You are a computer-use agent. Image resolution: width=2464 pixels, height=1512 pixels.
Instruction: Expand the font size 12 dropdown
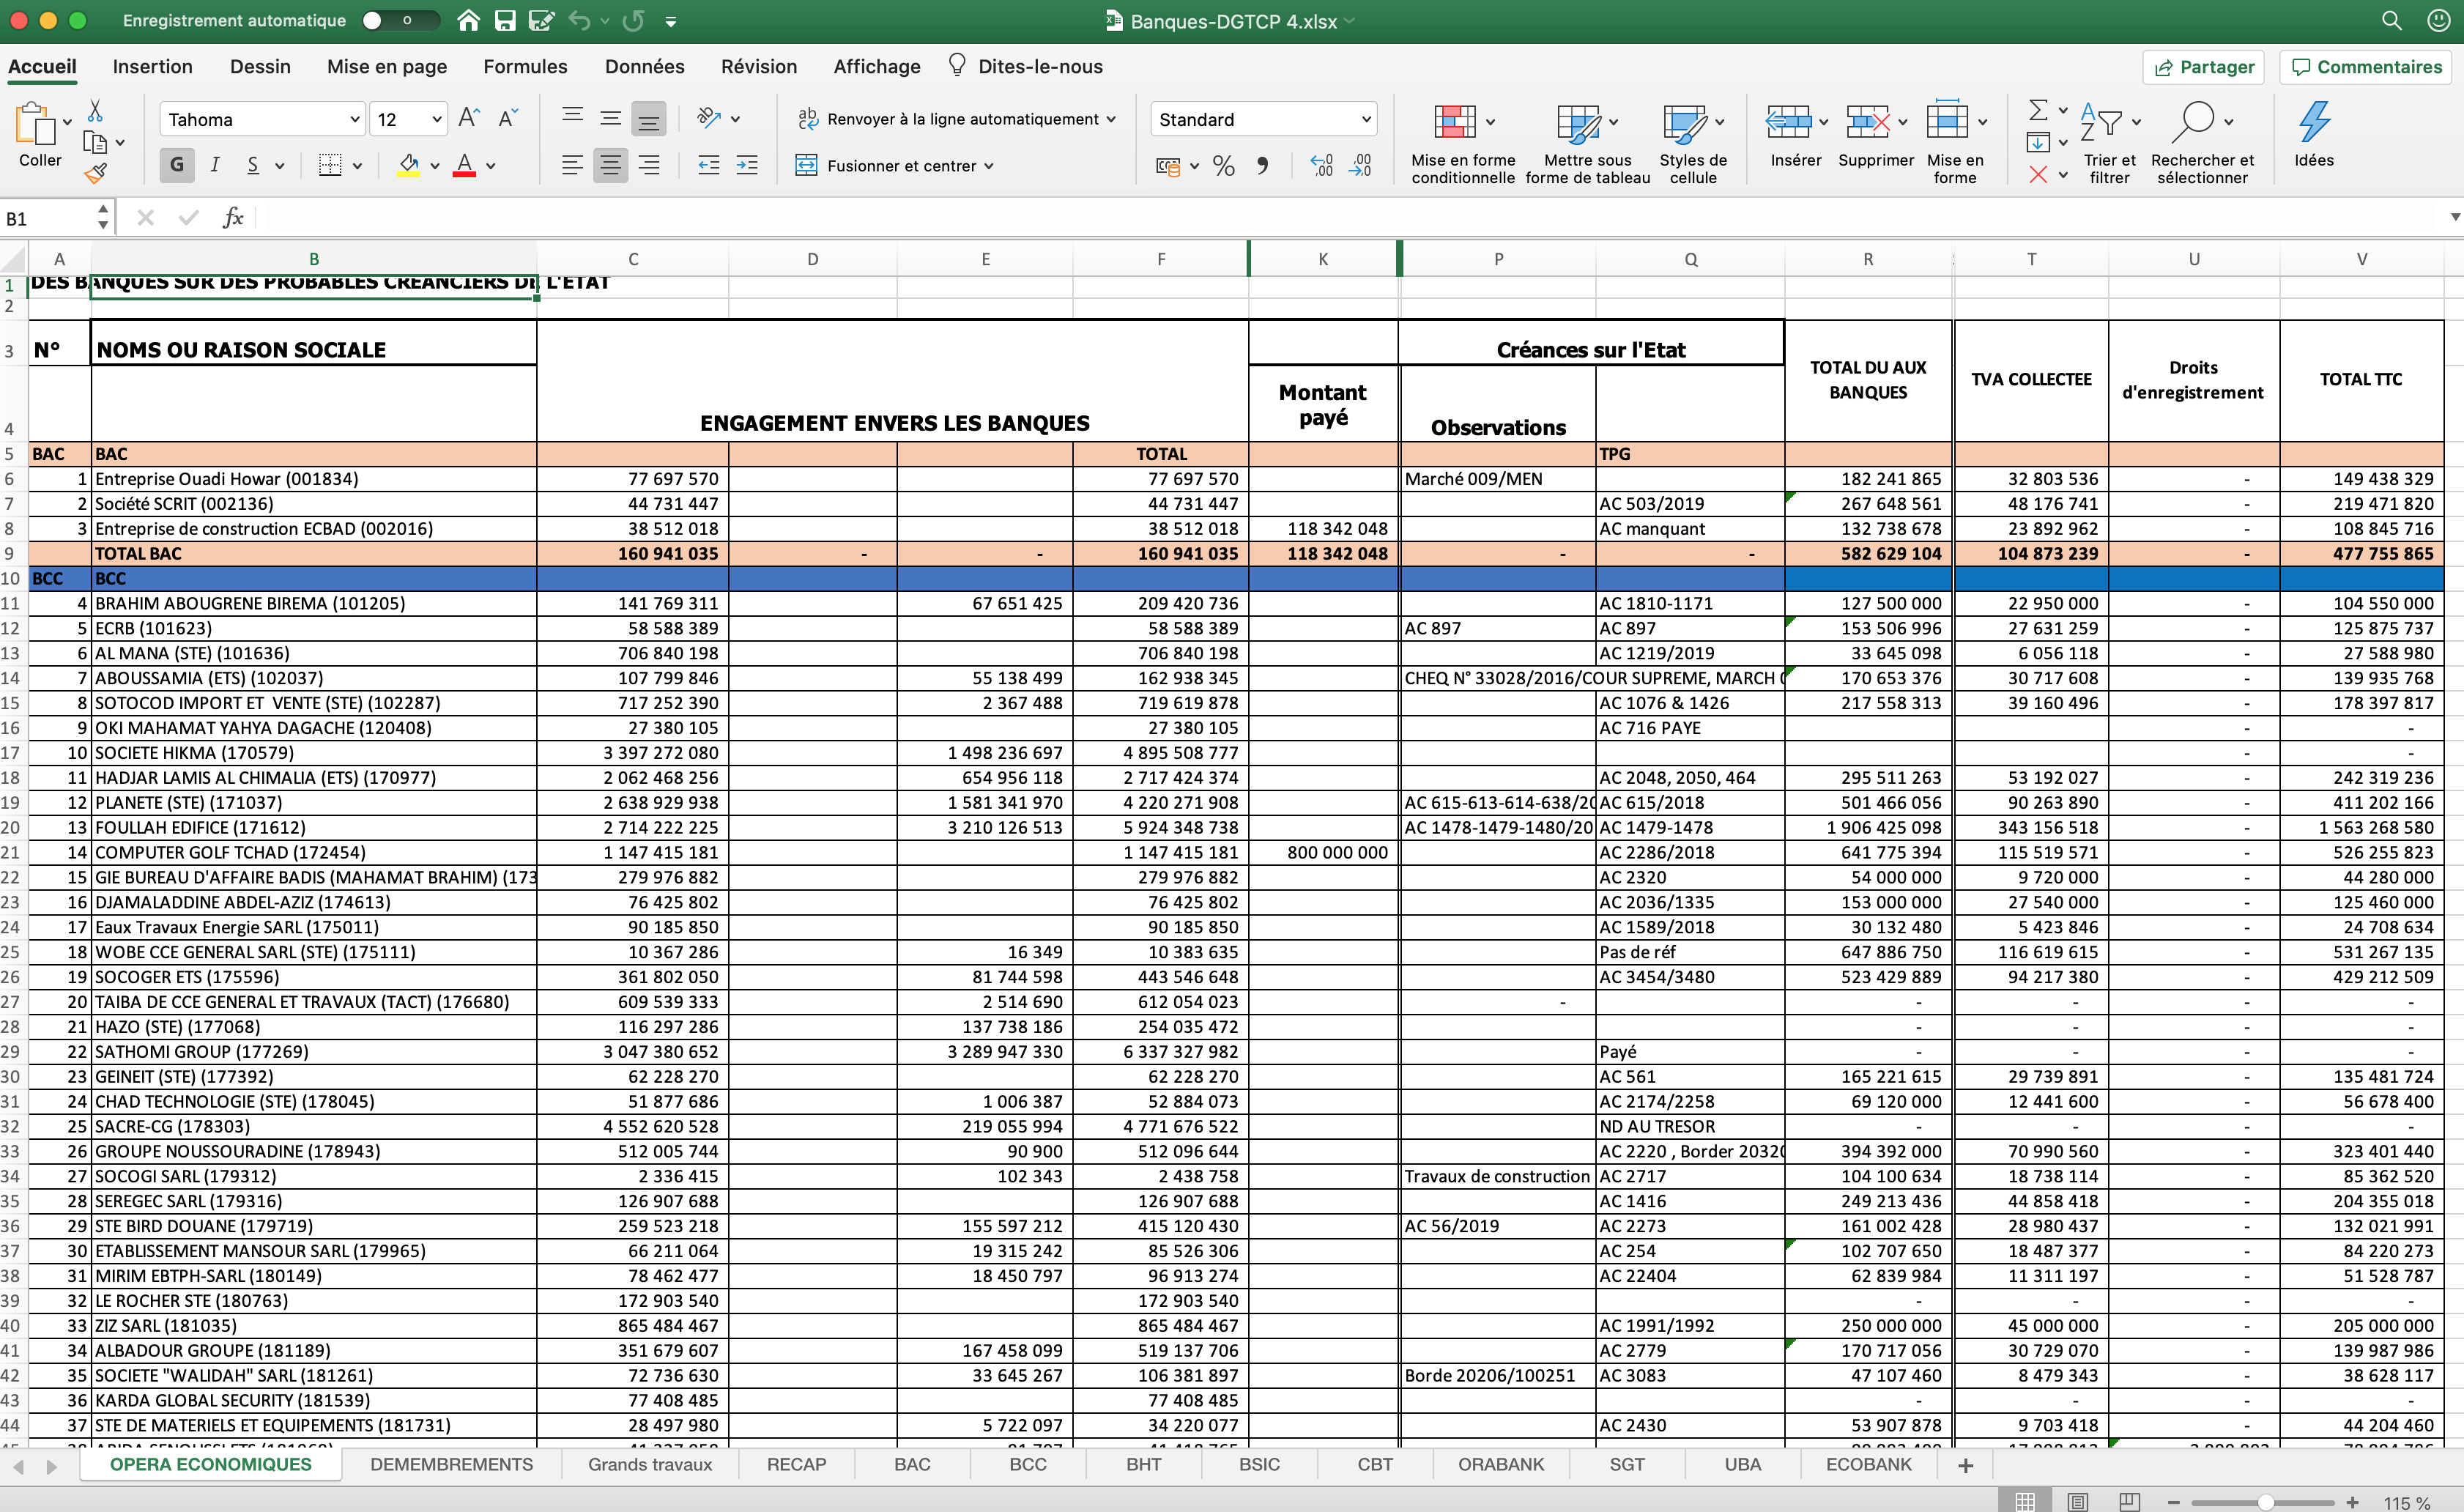coord(437,120)
